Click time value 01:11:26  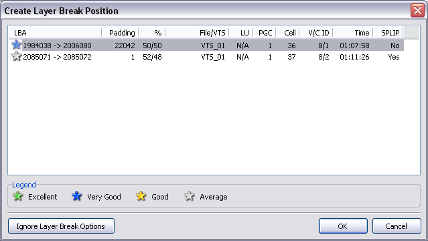click(354, 57)
